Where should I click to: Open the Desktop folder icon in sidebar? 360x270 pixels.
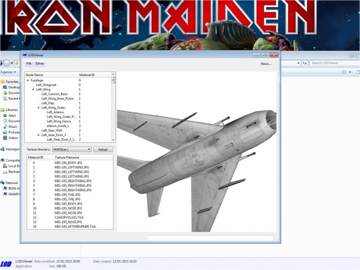(x=5, y=87)
